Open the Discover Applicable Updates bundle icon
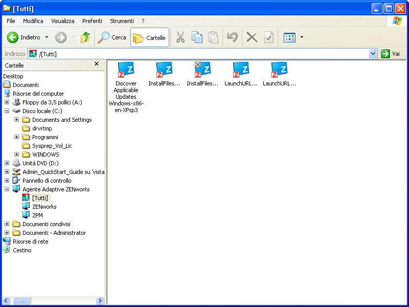This screenshot has width=409, height=307. (126, 70)
